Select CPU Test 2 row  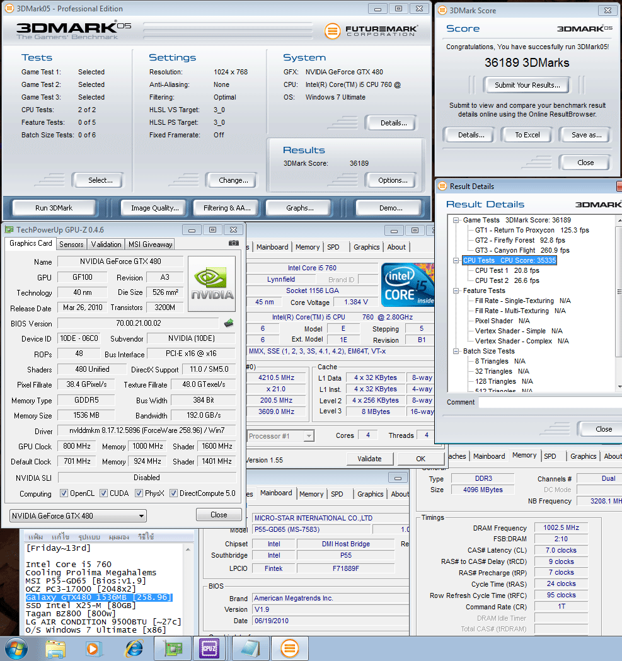[507, 281]
